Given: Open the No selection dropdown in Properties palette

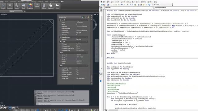Looking at the screenshot, I should (x=70, y=17).
